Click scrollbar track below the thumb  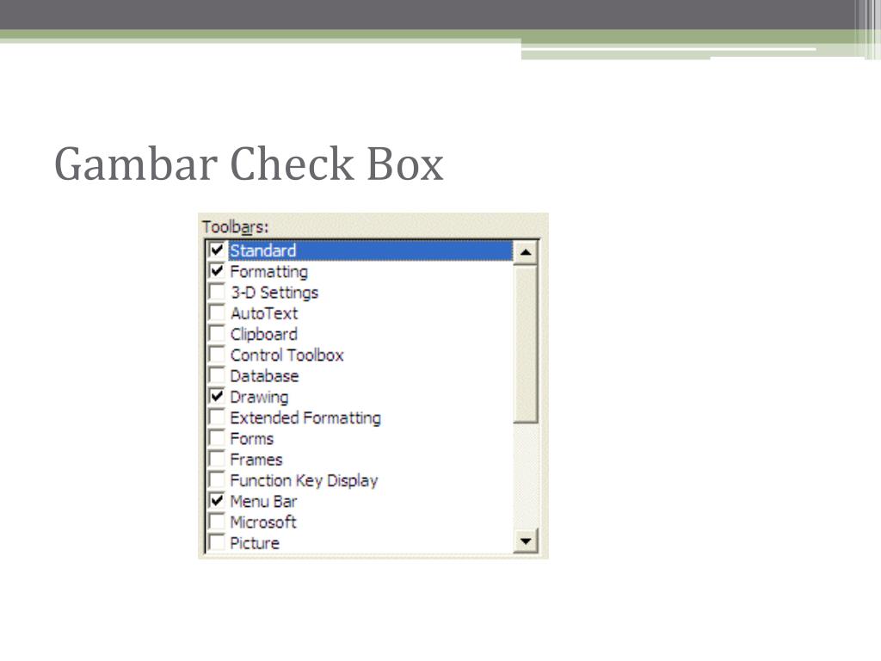pyautogui.click(x=526, y=475)
